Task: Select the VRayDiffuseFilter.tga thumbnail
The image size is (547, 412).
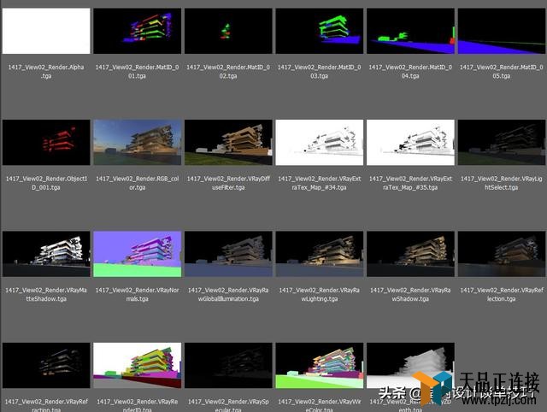Action: 228,143
